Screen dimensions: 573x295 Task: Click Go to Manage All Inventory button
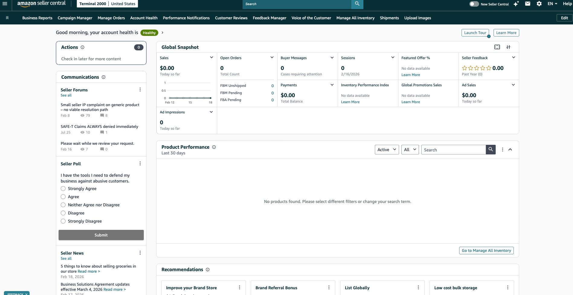[486, 250]
